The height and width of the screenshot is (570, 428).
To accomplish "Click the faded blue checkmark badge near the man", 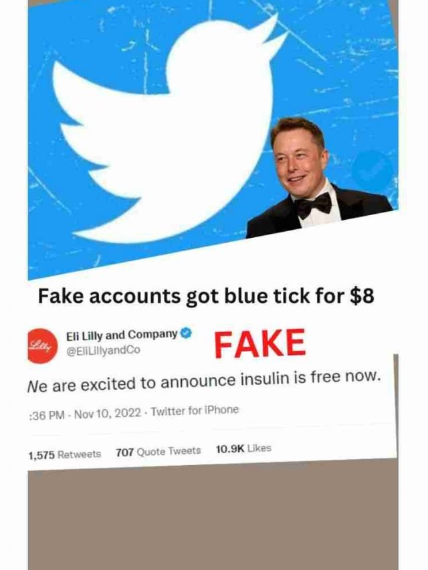I will pos(372,170).
